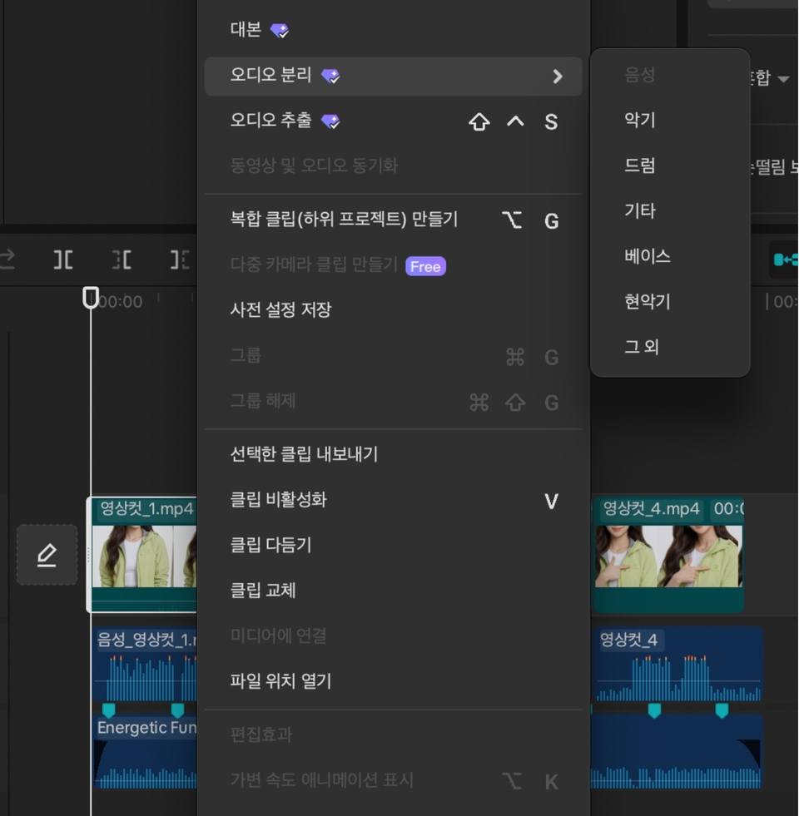The image size is (799, 816).
Task: Select 파일 위치 열기
Action: [393, 681]
